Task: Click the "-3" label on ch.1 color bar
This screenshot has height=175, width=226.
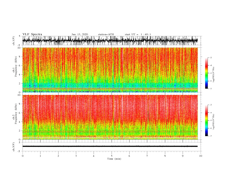Action: pyautogui.click(x=211, y=57)
